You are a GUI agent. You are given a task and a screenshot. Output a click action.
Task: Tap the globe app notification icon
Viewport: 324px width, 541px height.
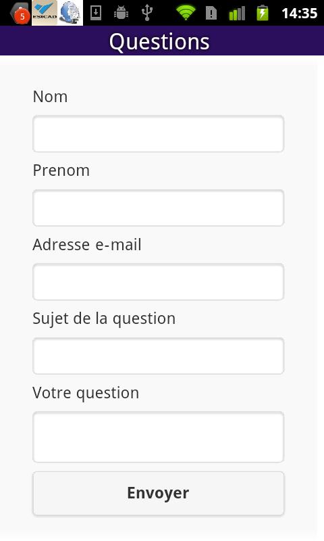point(70,13)
